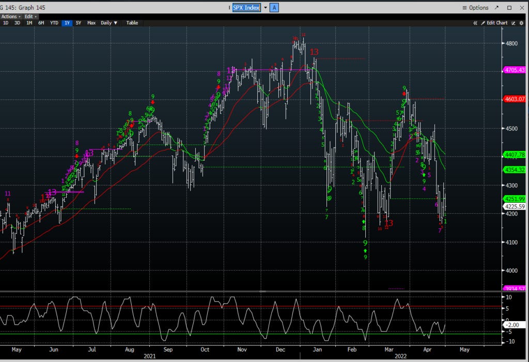The height and width of the screenshot is (362, 529).
Task: Open the security list dropdown arrow
Action: tap(266, 7)
